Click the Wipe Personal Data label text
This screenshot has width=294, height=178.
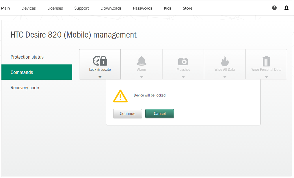266,70
